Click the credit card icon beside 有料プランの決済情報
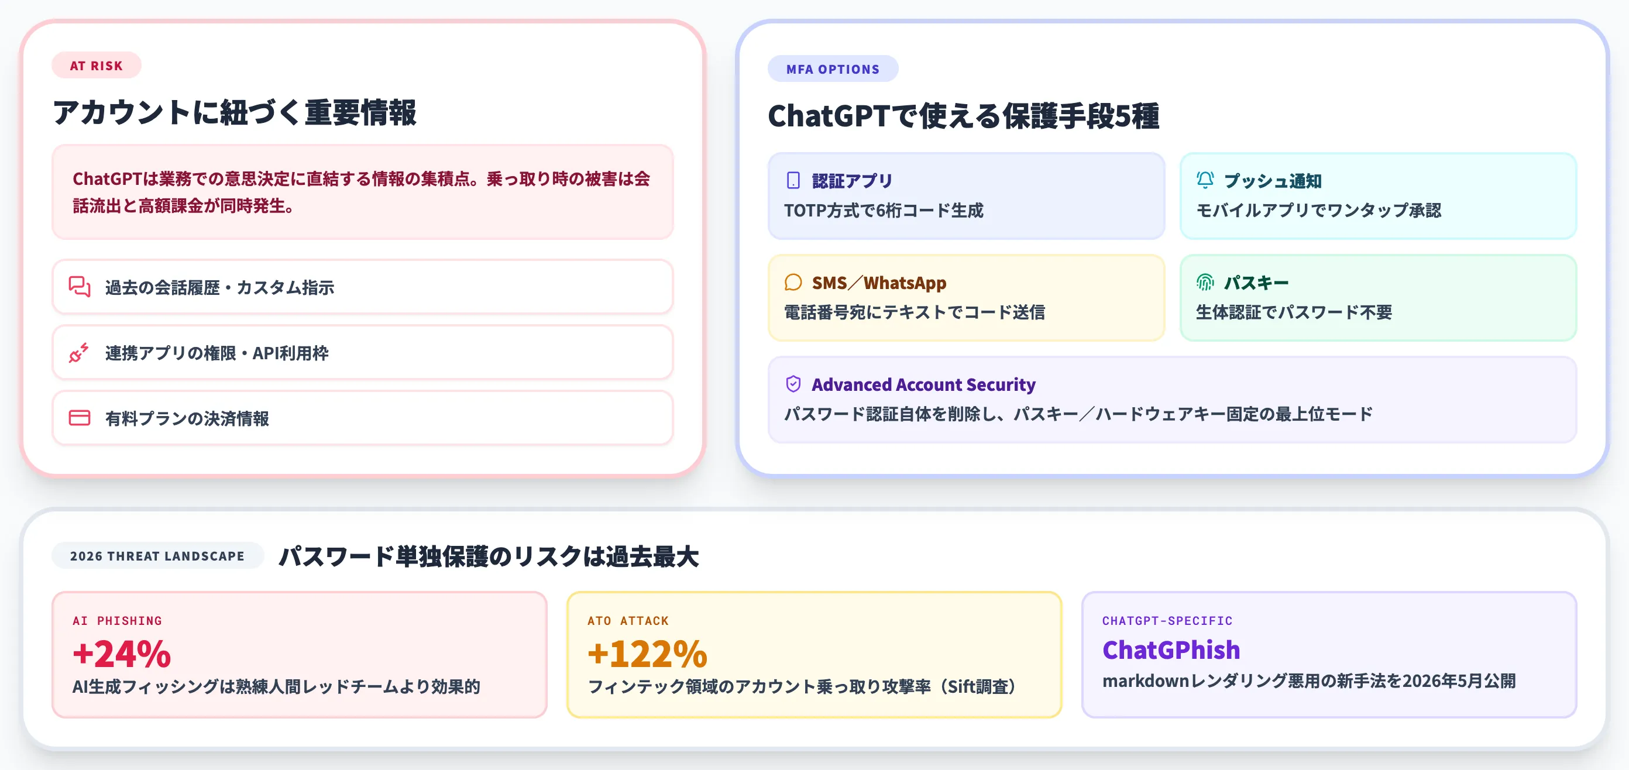Screen dimensions: 1629x770 (79, 418)
